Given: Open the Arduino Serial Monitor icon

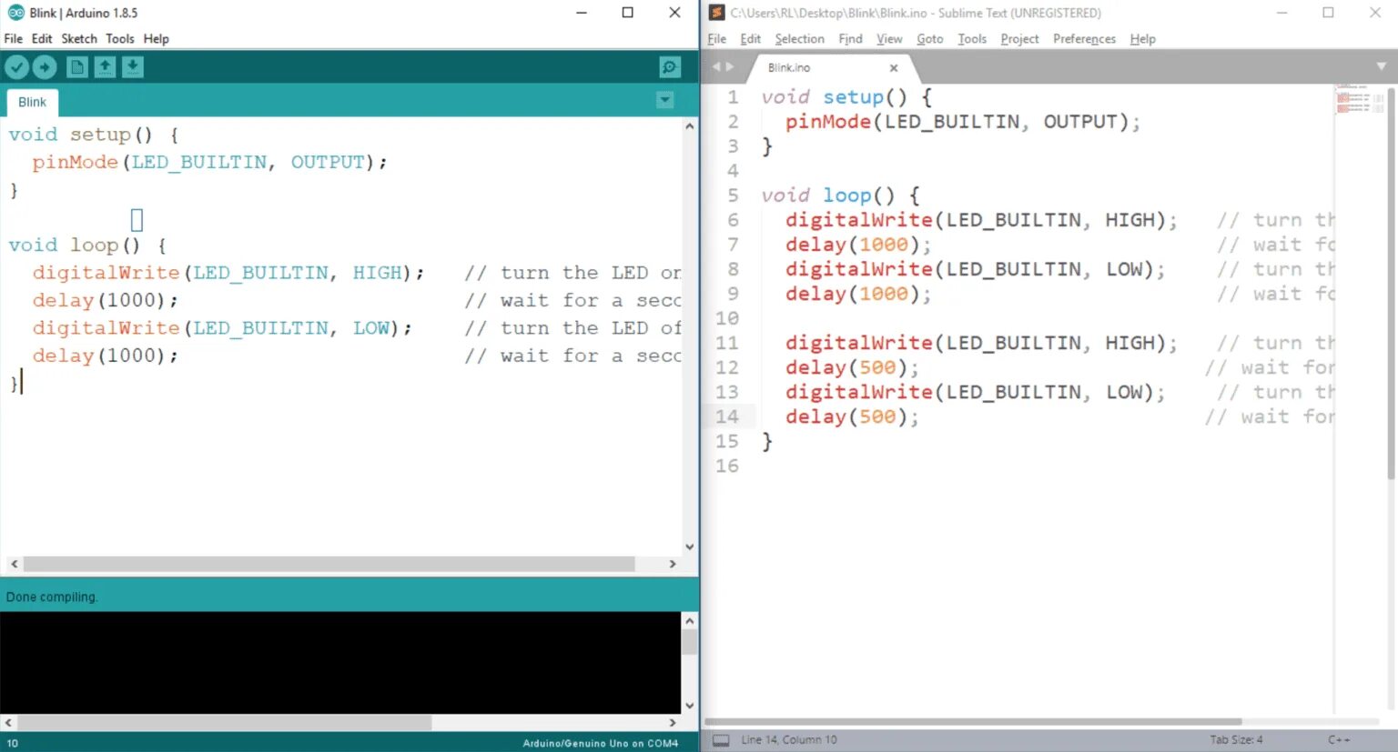Looking at the screenshot, I should coord(670,67).
